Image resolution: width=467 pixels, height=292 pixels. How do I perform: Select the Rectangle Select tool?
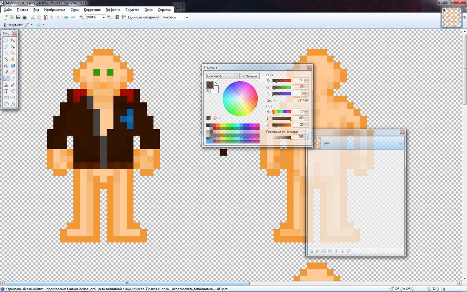[7, 40]
